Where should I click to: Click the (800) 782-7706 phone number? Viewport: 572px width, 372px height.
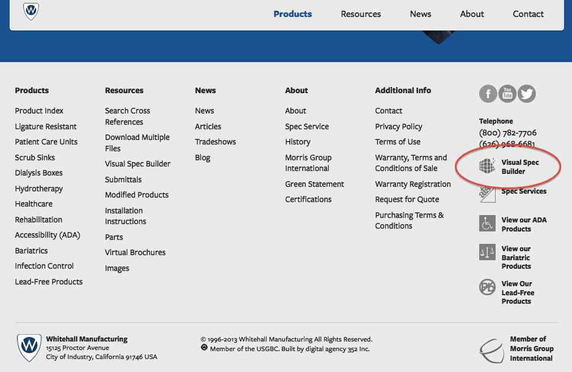(x=508, y=133)
